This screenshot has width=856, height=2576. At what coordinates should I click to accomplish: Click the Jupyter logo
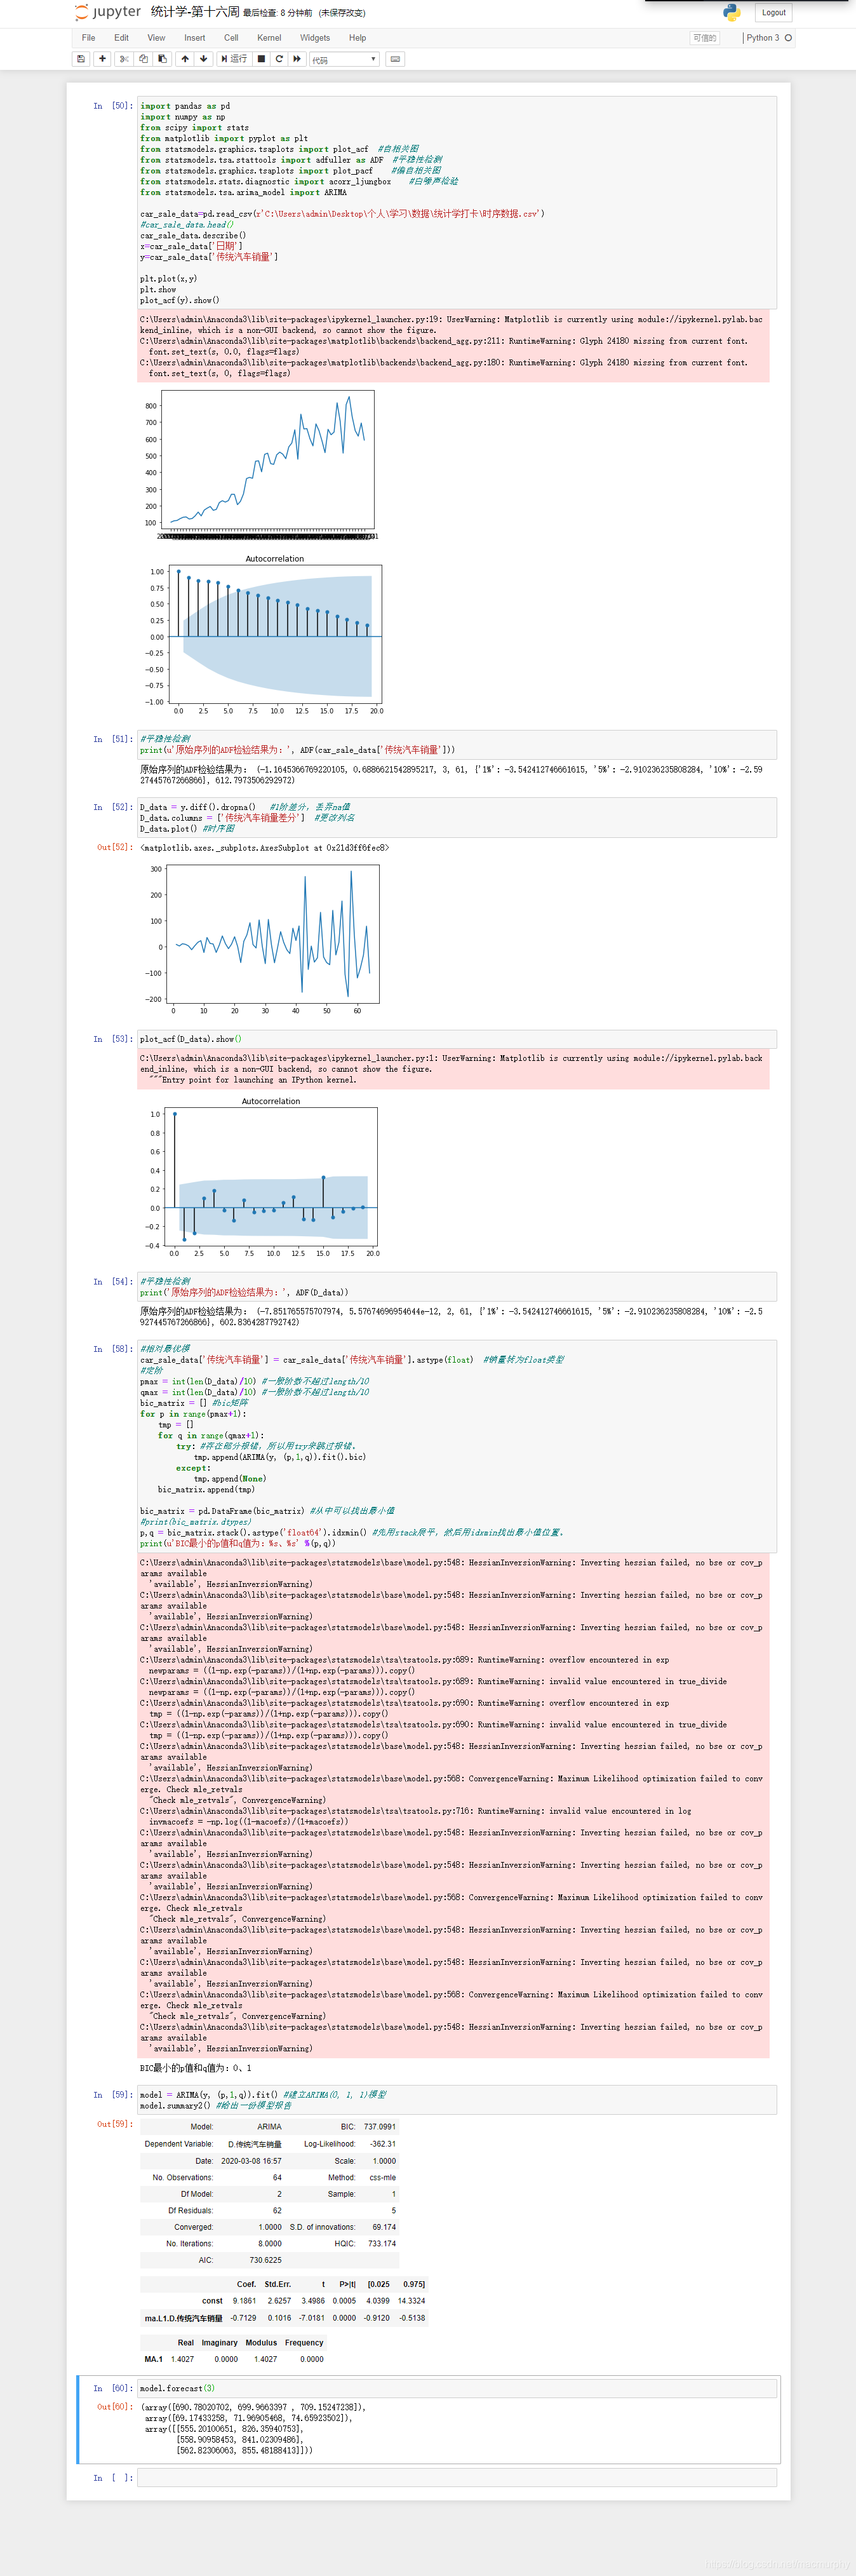(x=107, y=12)
